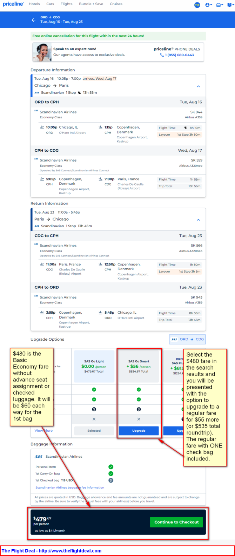Click the free online cancellation banner
The width and height of the screenshot is (235, 556).
pyautogui.click(x=118, y=36)
